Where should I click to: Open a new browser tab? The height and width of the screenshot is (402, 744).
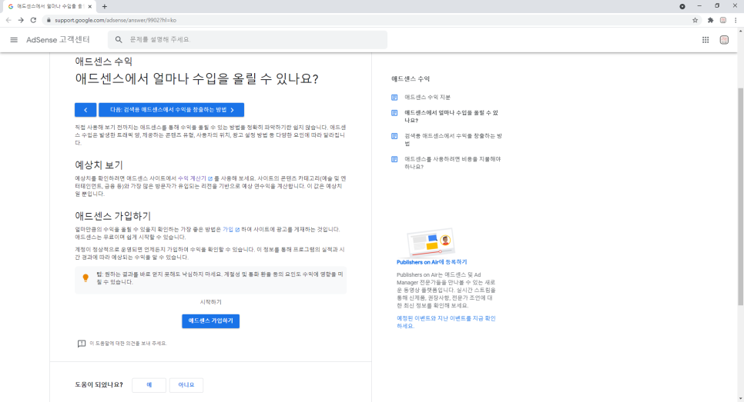[105, 7]
